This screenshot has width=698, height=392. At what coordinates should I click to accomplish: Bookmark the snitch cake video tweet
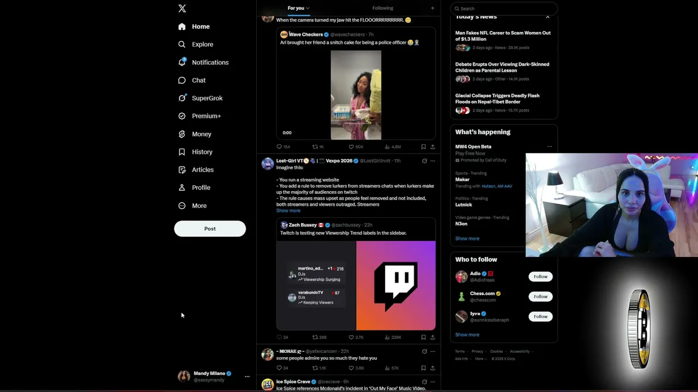click(423, 147)
